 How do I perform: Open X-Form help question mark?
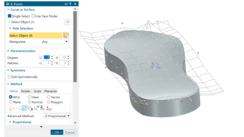tap(70, 4)
